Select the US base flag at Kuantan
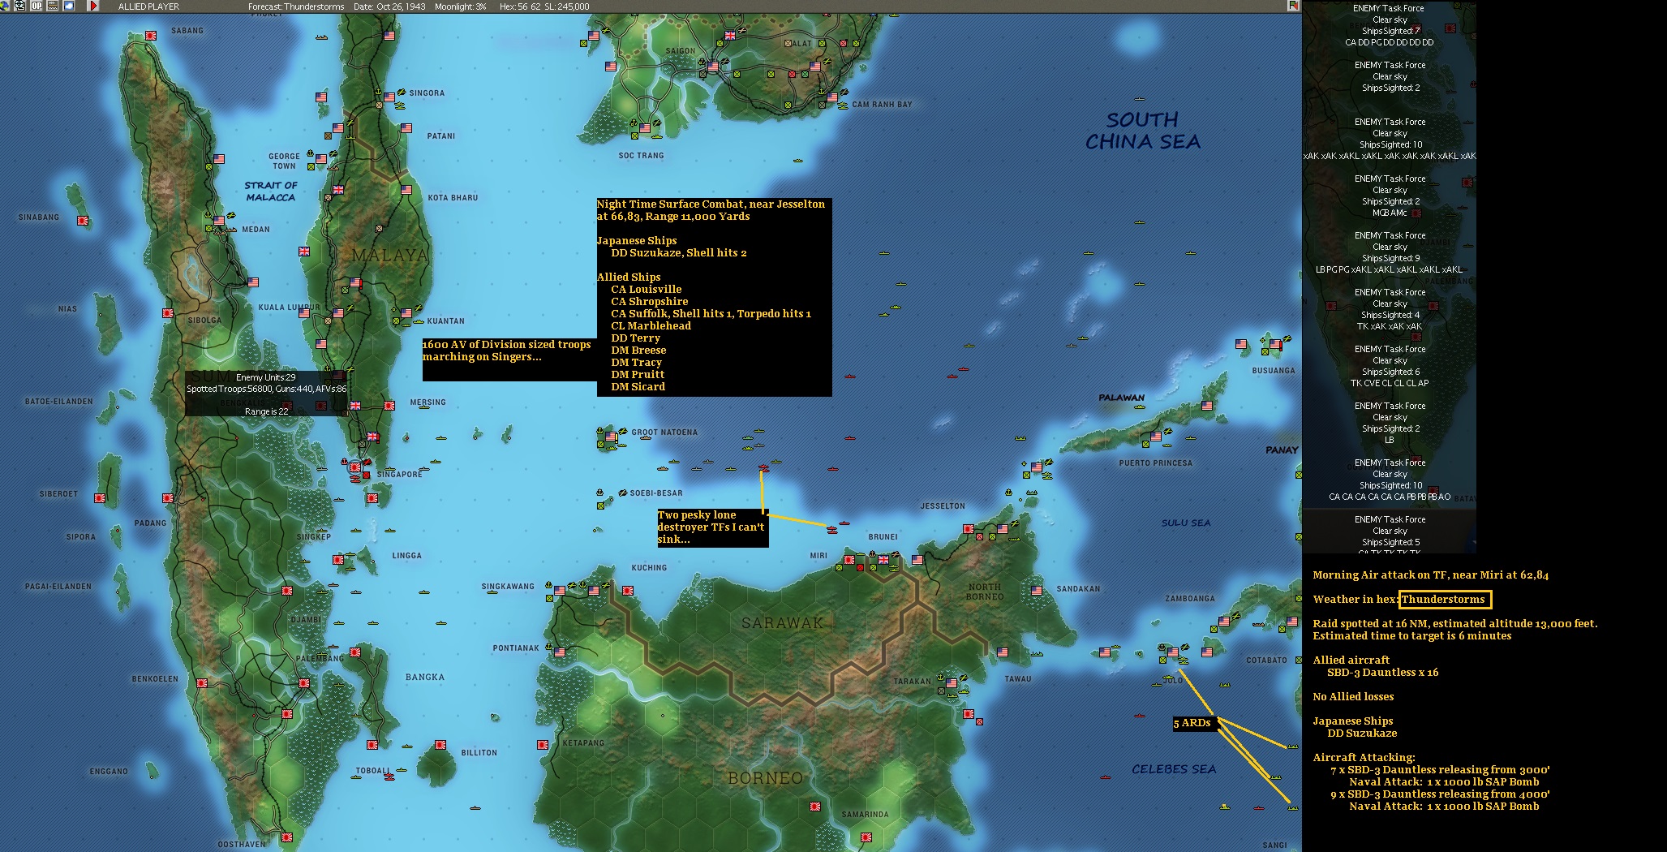1667x852 pixels. tap(406, 313)
